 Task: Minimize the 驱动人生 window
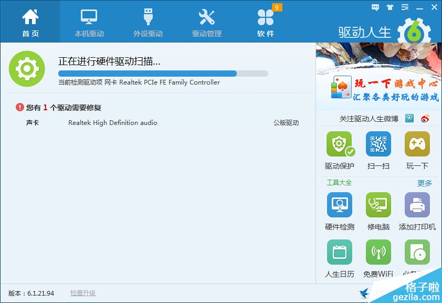(x=420, y=8)
